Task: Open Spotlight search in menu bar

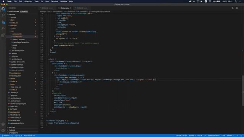Action: click(236, 2)
